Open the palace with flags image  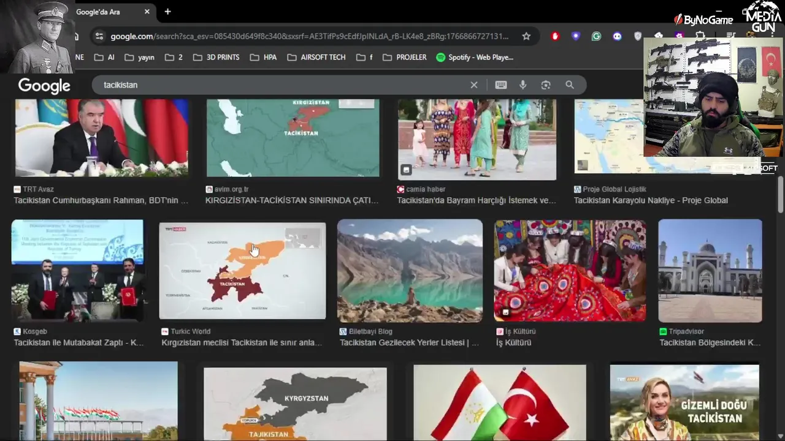point(99,401)
